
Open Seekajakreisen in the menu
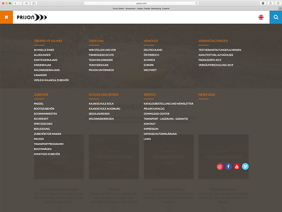click(x=99, y=114)
